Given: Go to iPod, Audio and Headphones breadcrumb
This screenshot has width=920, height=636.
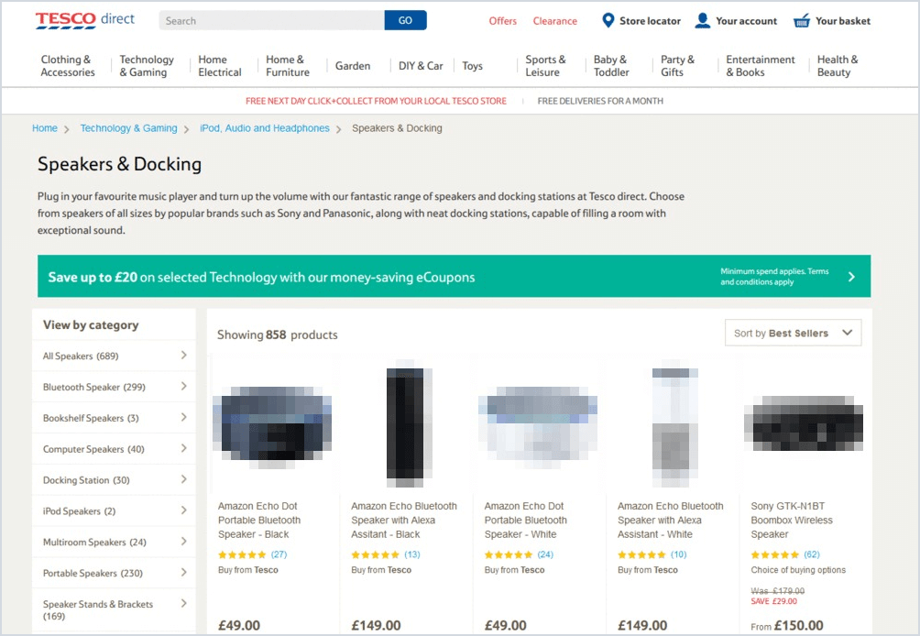Looking at the screenshot, I should [264, 128].
